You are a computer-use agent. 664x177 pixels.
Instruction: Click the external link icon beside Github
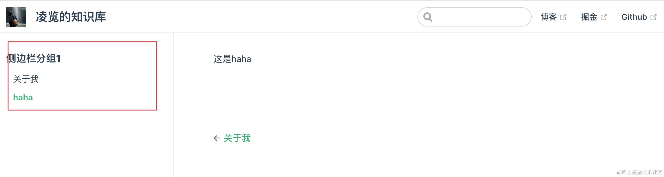coord(653,17)
